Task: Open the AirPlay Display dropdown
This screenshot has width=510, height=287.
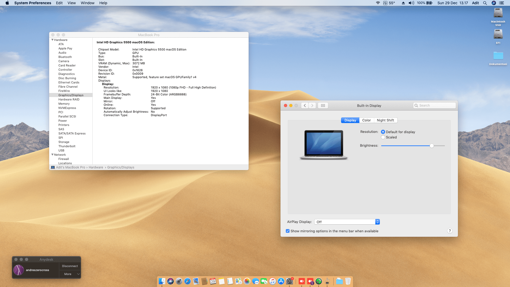Action: click(347, 222)
